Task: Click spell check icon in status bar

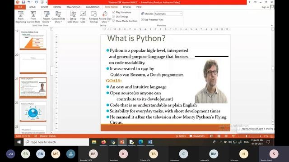Action: coord(35,136)
